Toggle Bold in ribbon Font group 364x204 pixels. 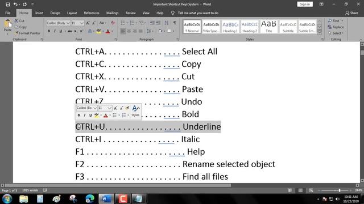click(x=49, y=31)
